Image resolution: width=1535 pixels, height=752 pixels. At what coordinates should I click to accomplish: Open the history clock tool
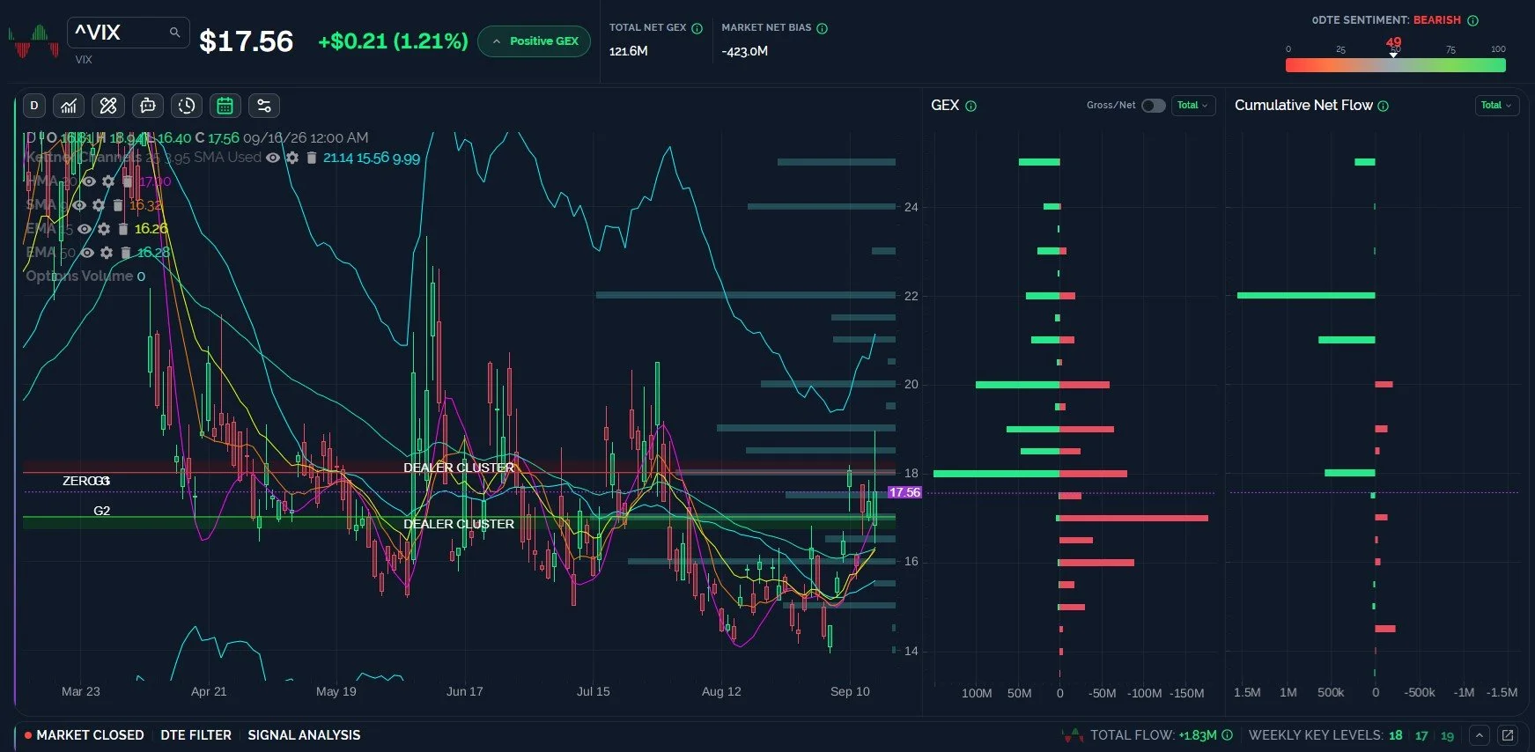click(x=187, y=106)
